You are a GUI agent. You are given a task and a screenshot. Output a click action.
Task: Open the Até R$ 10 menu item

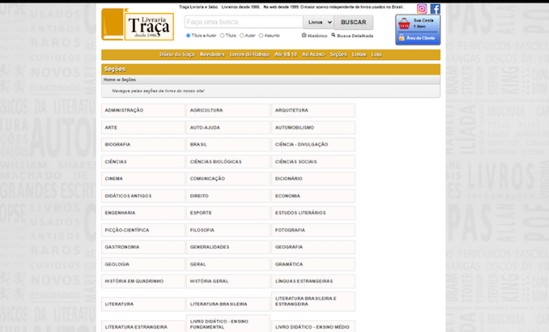[x=286, y=54]
